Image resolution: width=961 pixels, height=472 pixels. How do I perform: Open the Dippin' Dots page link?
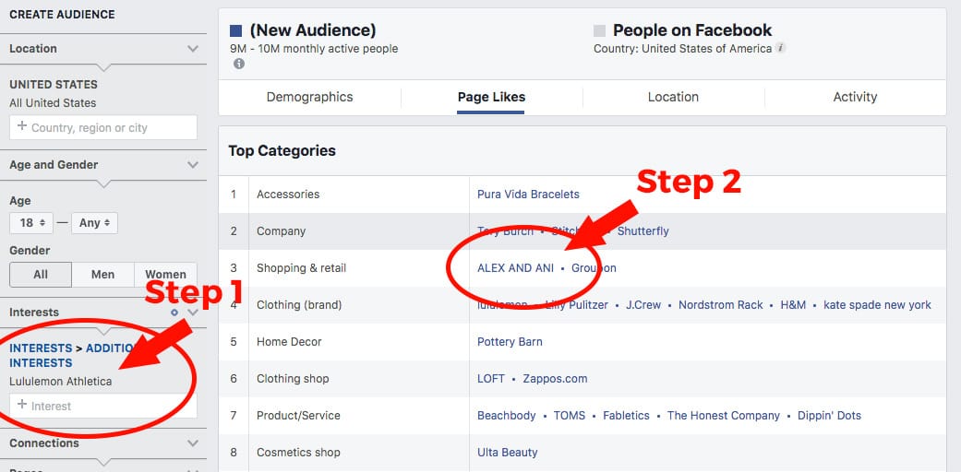pos(829,415)
